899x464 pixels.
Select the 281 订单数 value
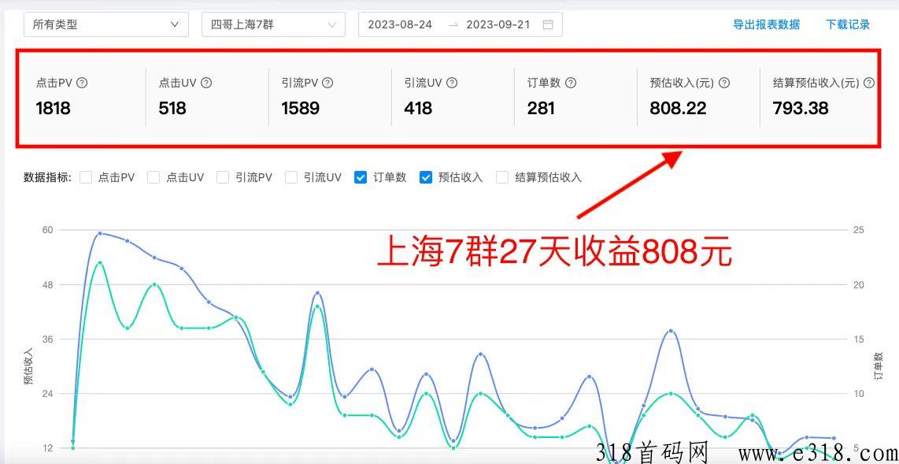541,108
